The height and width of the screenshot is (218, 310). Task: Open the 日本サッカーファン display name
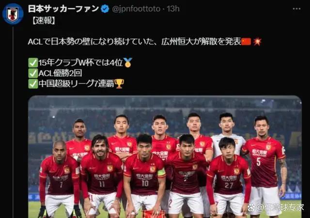point(63,9)
